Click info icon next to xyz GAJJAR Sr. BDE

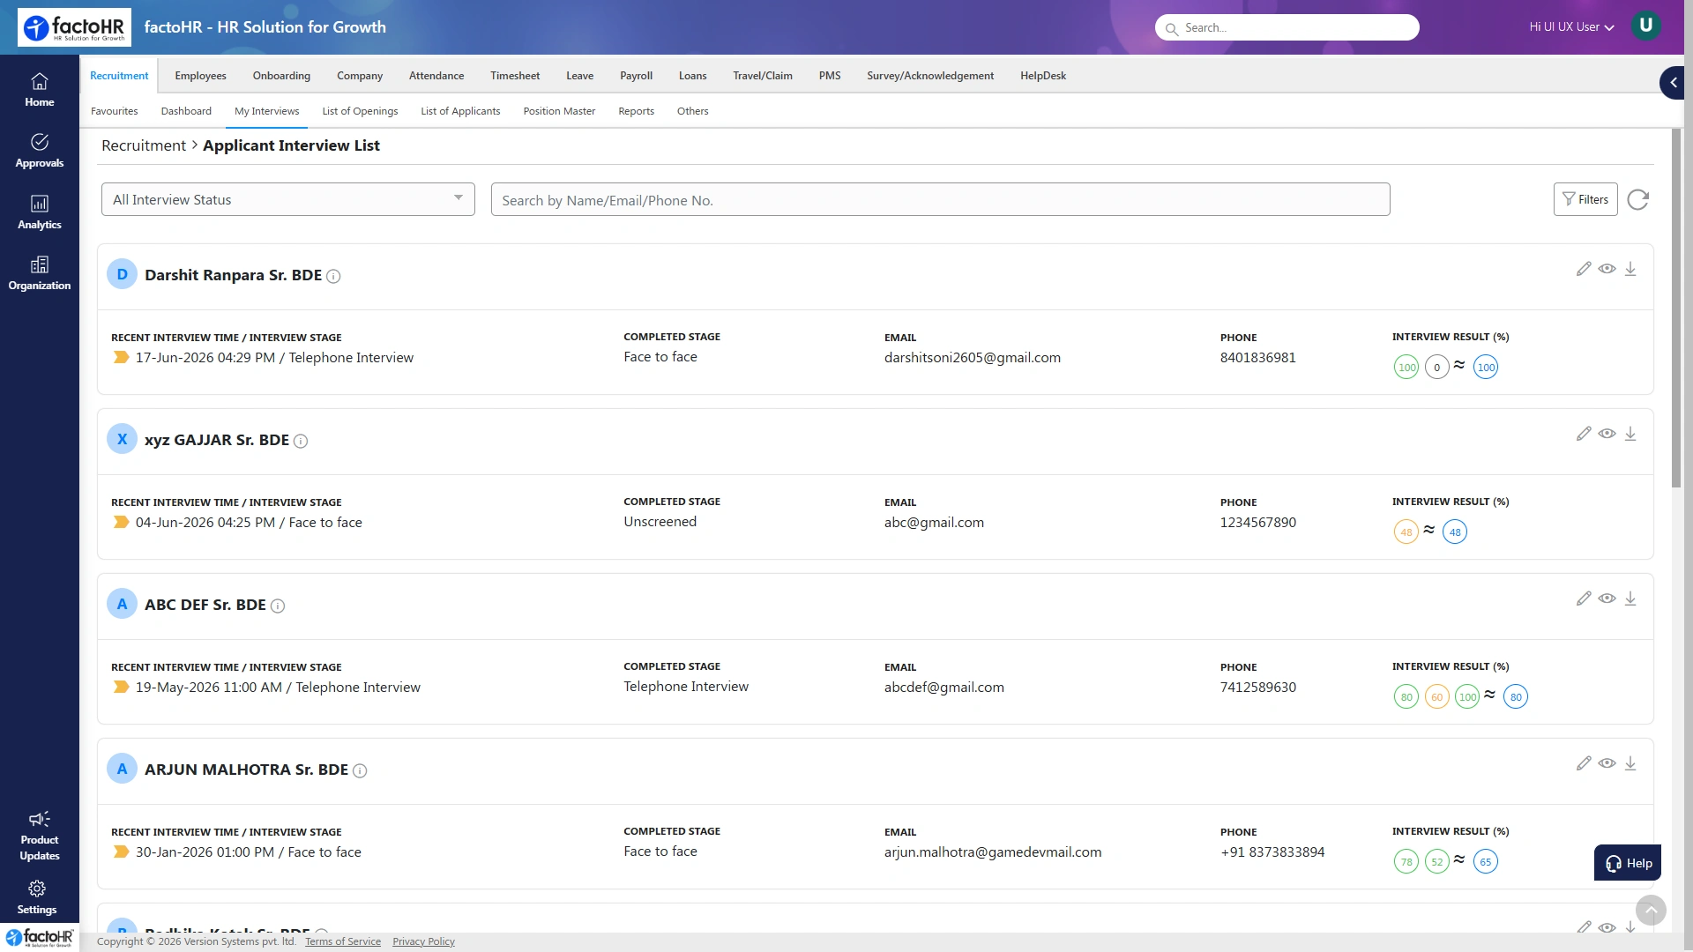pyautogui.click(x=301, y=441)
